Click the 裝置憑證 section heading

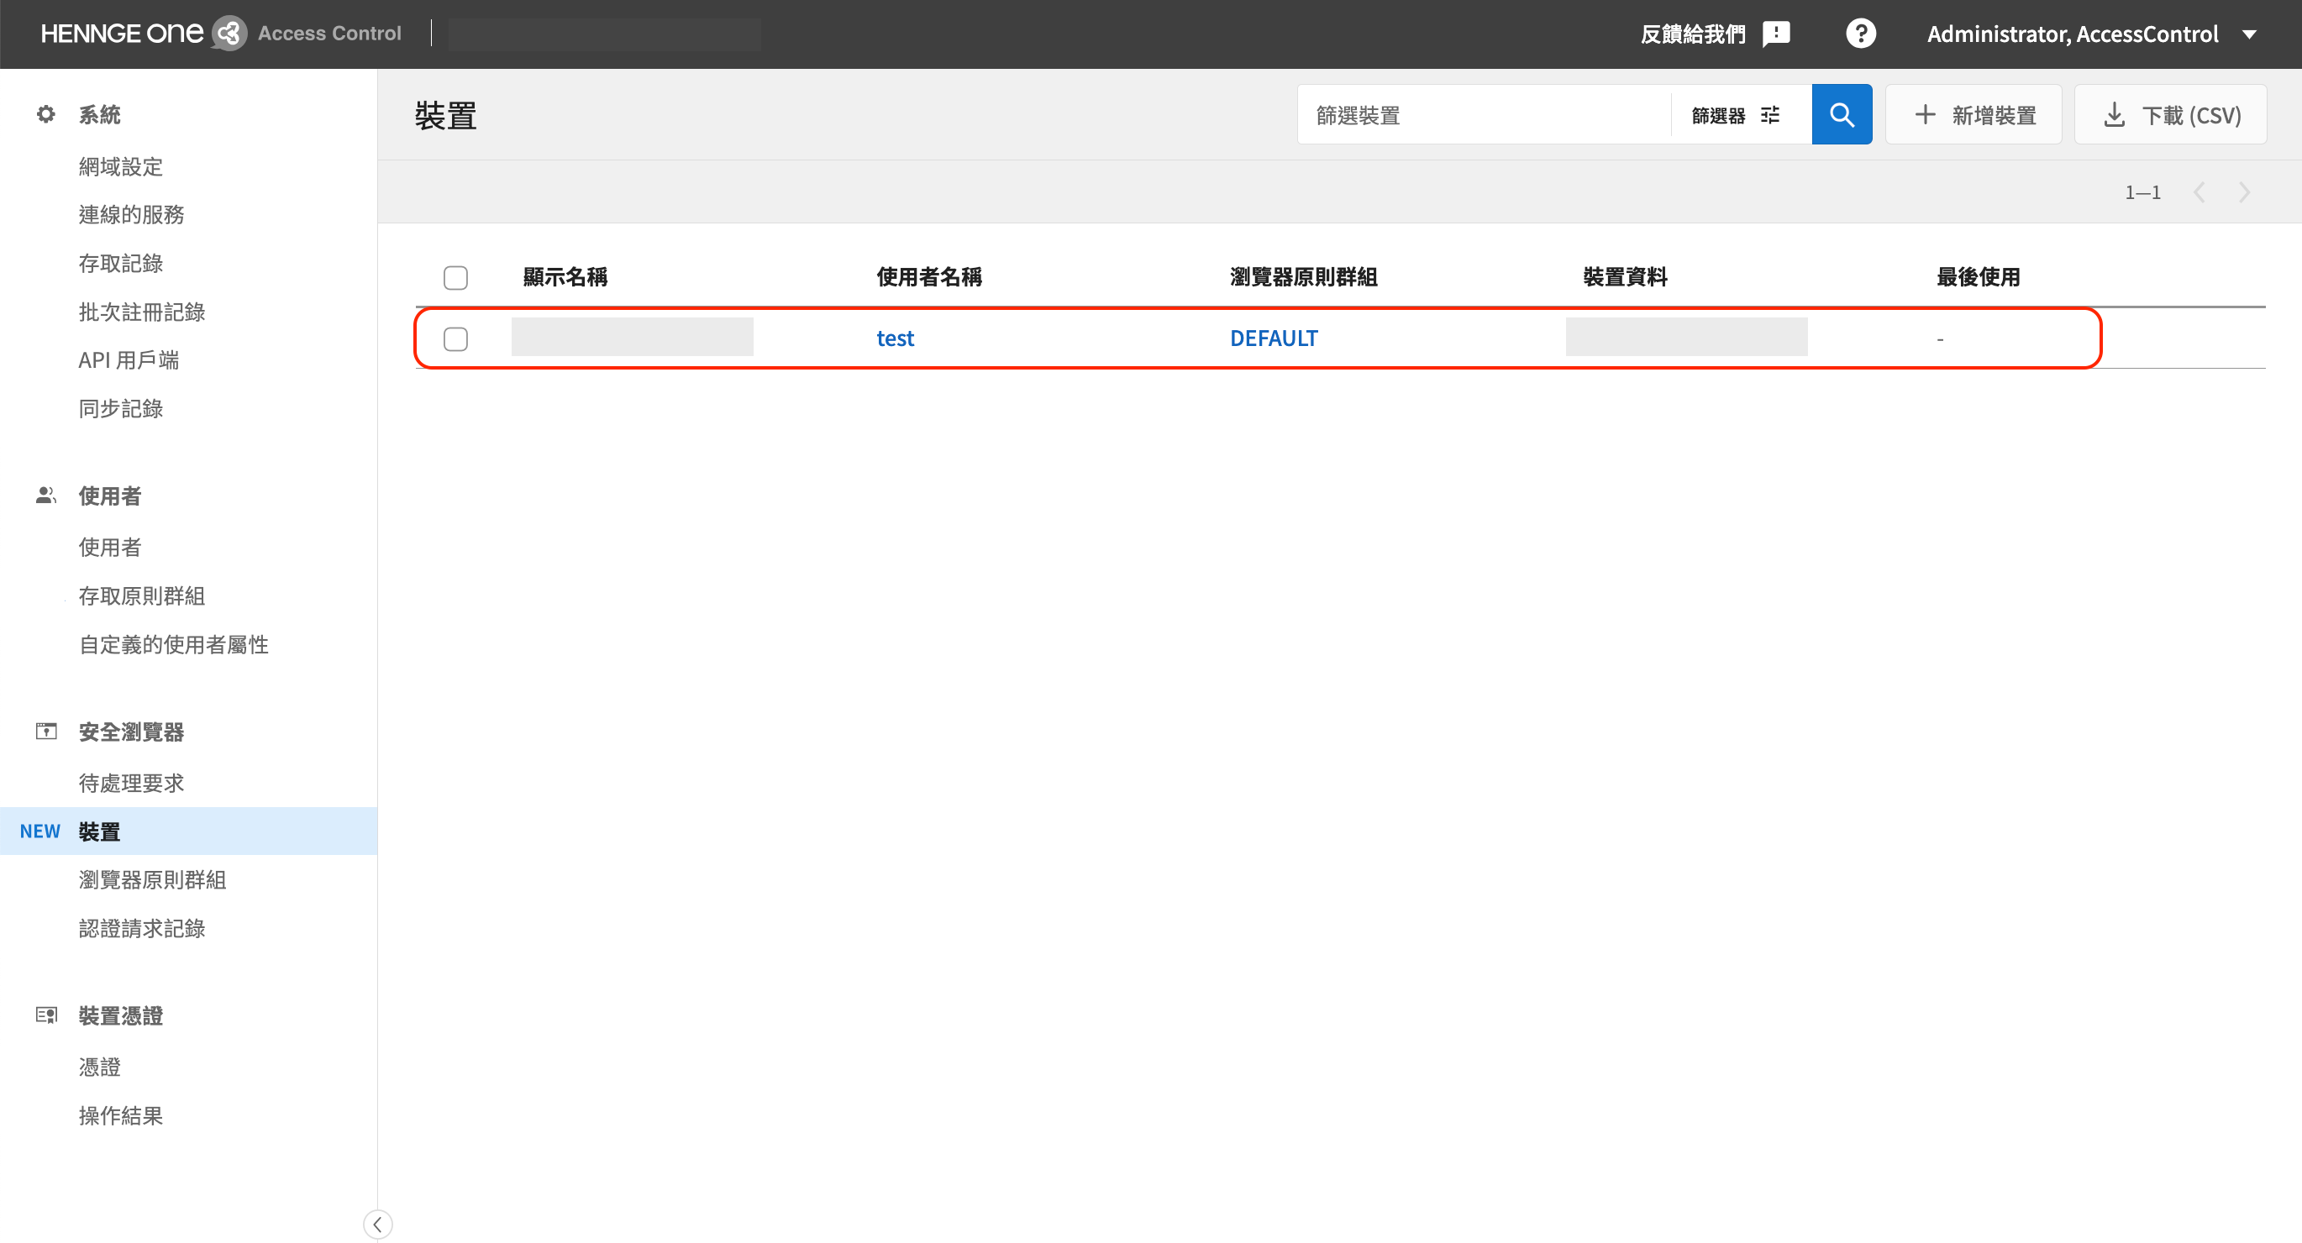[121, 1015]
